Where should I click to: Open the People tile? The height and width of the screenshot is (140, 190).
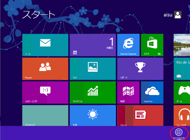[x=45, y=69]
